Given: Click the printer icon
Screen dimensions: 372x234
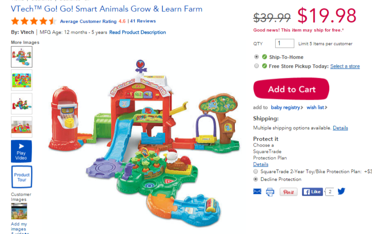Looking at the screenshot, I should (x=270, y=192).
